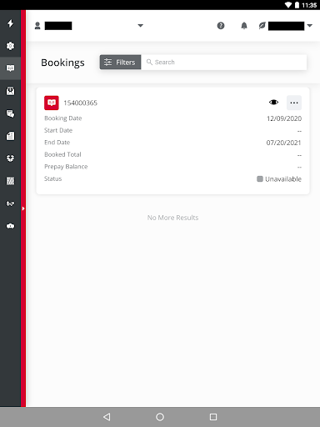
Task: Click the Filters button
Action: (120, 62)
